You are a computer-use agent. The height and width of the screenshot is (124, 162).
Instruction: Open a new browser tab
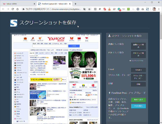(75, 4)
